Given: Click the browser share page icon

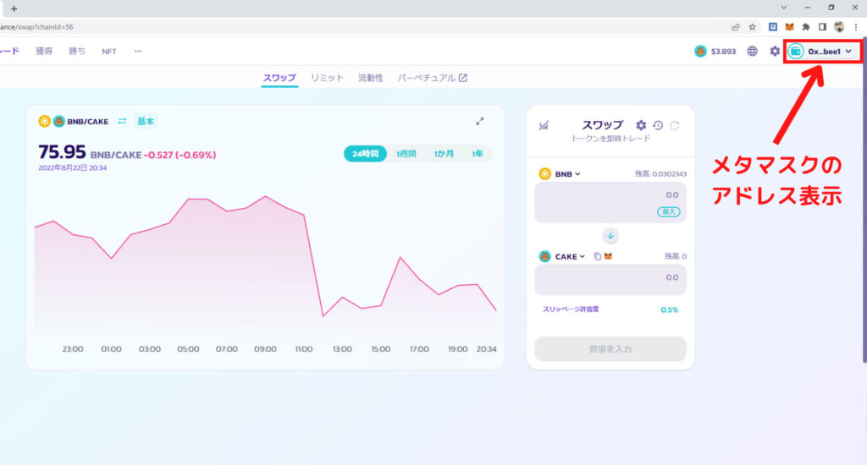Looking at the screenshot, I should (x=736, y=26).
